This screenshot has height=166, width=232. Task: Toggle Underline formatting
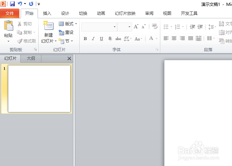(x=101, y=39)
